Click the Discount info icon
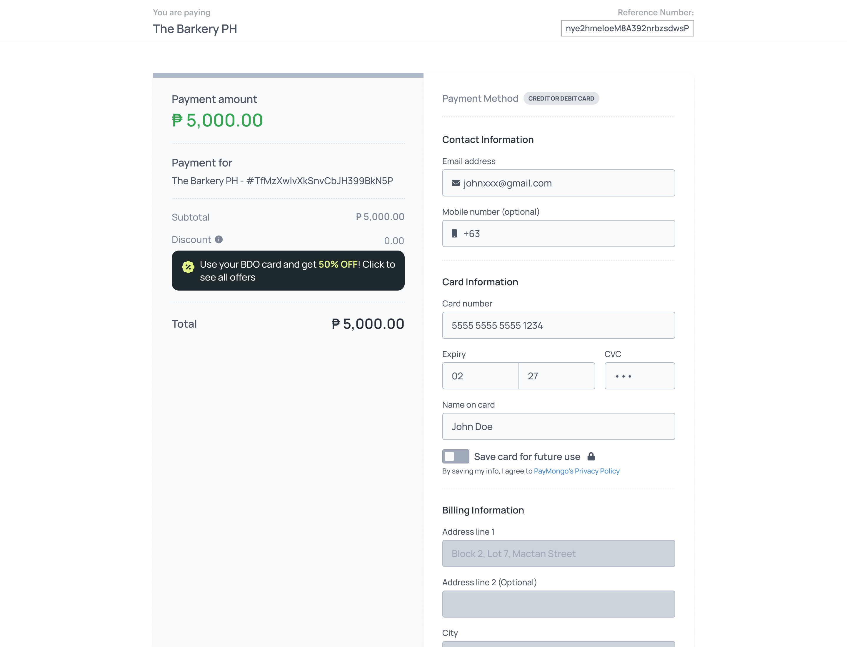 point(219,240)
